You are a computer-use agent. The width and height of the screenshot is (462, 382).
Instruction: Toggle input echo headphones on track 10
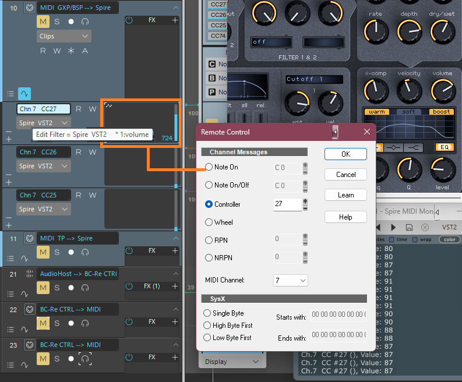(85, 22)
